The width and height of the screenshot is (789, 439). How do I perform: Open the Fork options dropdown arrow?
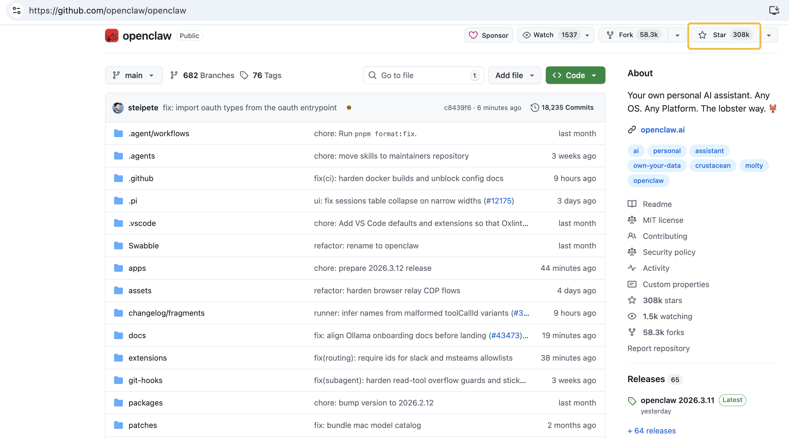click(x=677, y=35)
